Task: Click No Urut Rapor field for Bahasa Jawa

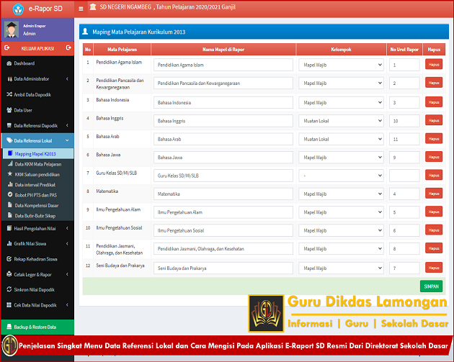Action: tap(404, 158)
